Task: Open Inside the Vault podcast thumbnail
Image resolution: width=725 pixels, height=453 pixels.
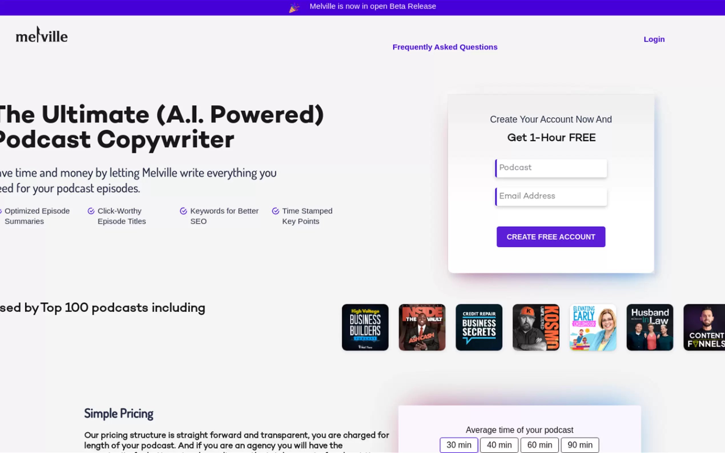Action: point(422,327)
